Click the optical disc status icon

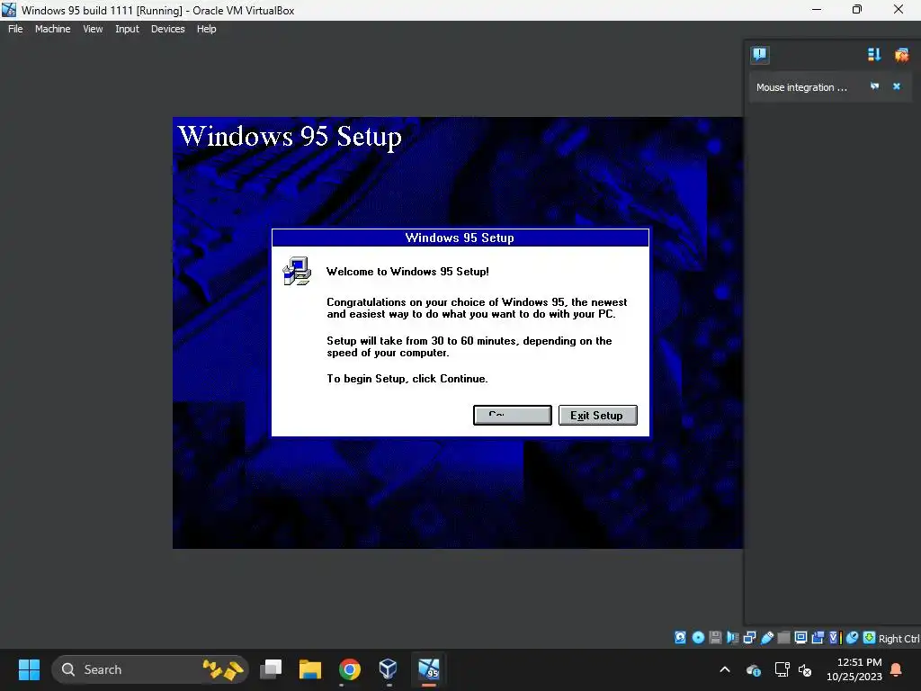click(698, 638)
